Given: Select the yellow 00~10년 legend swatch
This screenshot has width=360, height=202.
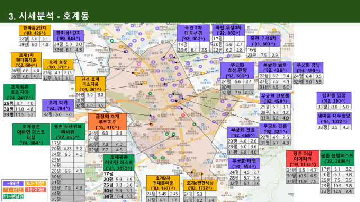Looking at the screenshot, I should click(35, 183).
